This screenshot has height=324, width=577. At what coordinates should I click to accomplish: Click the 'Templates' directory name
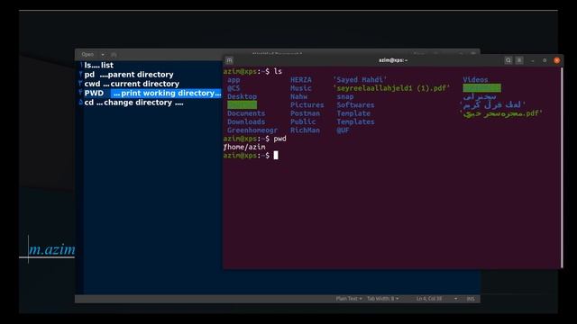(355, 122)
